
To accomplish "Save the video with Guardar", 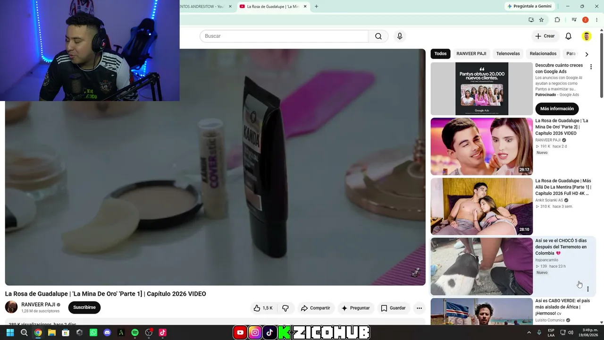I will click(393, 308).
